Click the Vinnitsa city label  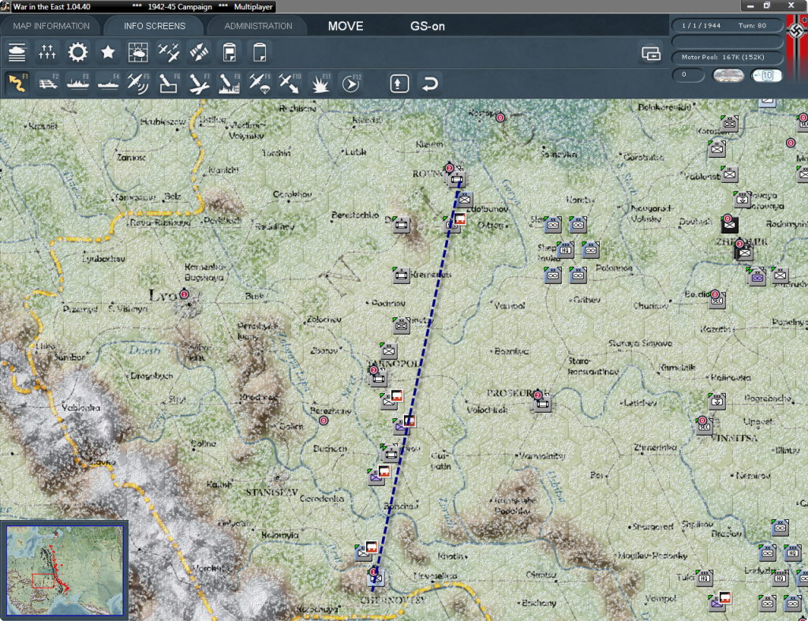tap(735, 438)
